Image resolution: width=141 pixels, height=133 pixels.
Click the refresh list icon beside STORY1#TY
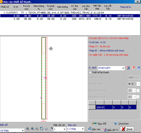click(x=128, y=68)
